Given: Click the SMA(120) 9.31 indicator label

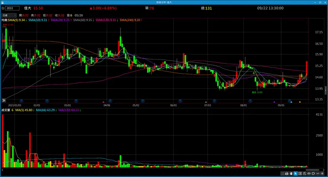Looking at the screenshot, I should point(107,20).
